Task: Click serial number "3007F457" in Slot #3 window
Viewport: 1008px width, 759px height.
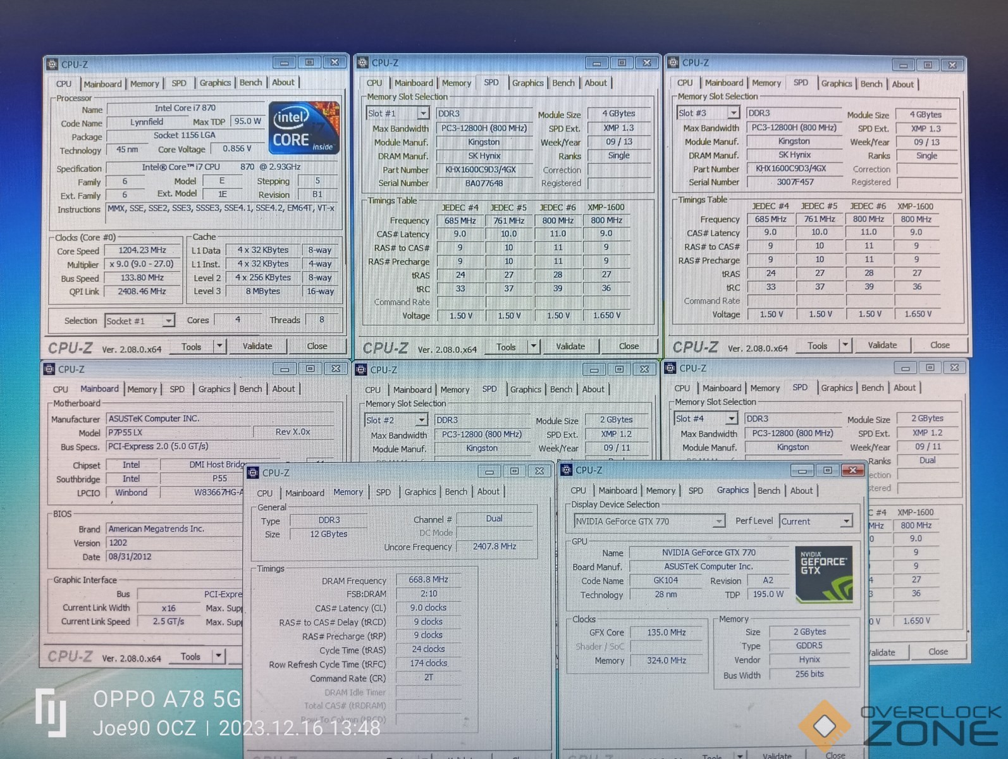Action: [x=795, y=182]
